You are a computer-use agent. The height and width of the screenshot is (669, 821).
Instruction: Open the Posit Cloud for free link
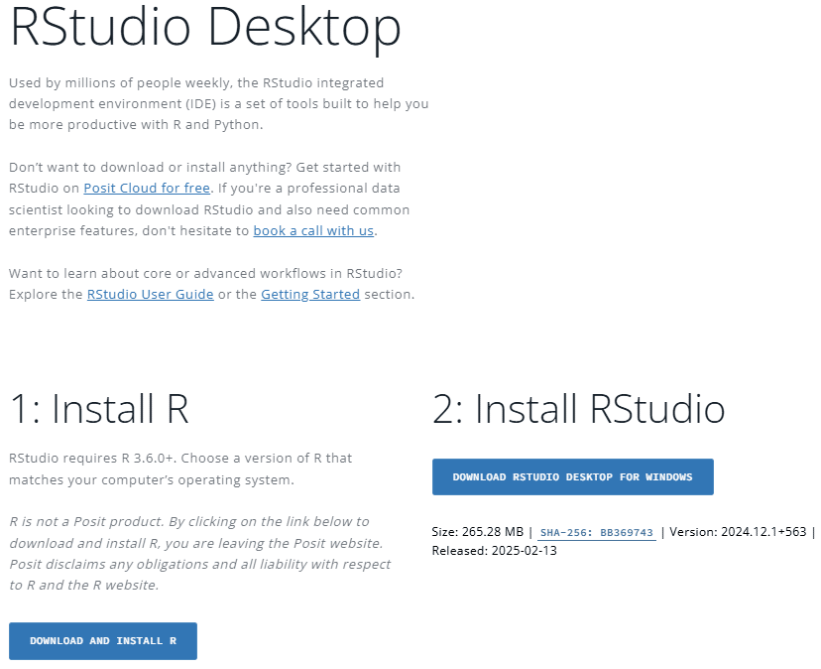[x=147, y=188]
